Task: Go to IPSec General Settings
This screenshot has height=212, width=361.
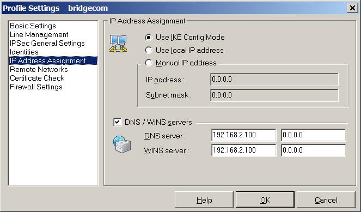Action: click(47, 43)
